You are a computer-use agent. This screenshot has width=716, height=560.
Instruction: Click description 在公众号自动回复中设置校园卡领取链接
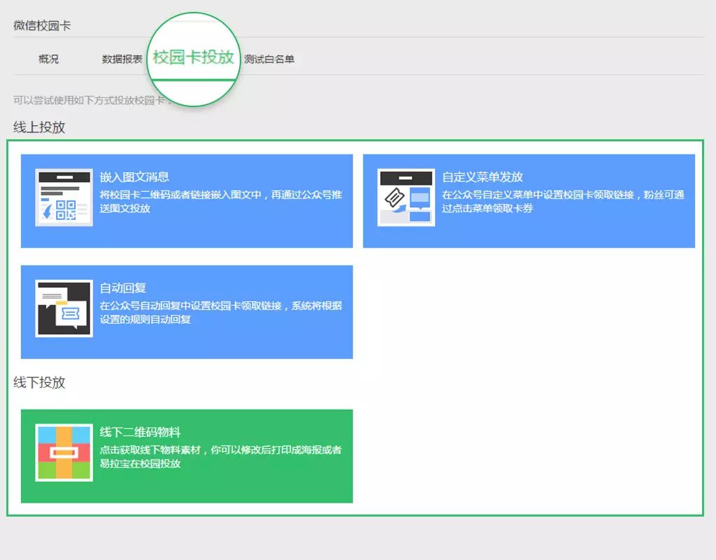pos(190,306)
